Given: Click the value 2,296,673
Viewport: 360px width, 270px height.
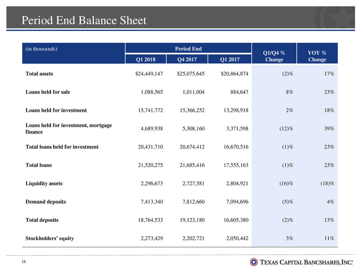Looking at the screenshot, I should (x=152, y=183).
